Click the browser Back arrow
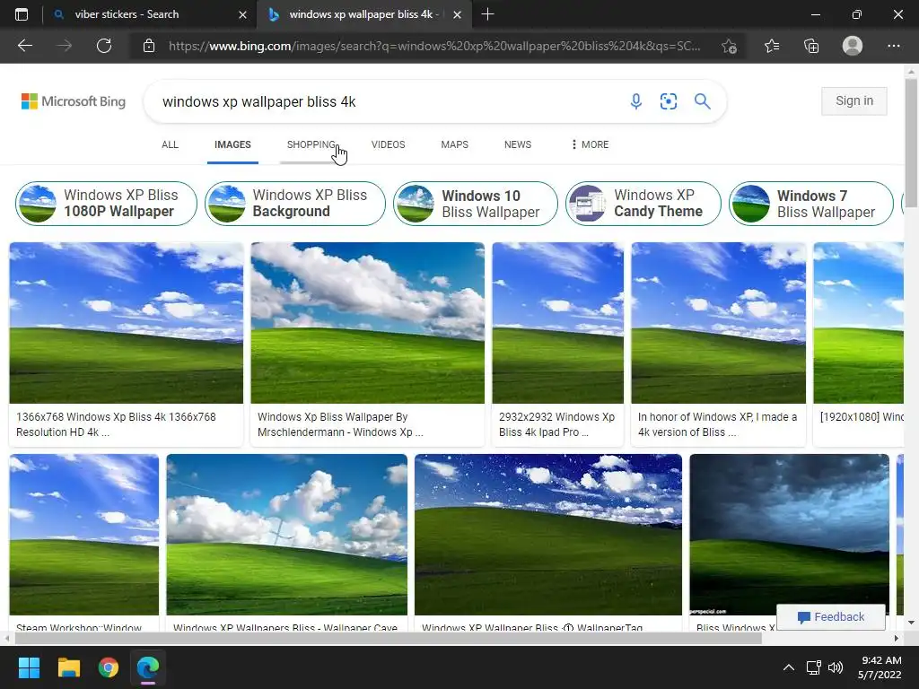This screenshot has width=919, height=689. pos(24,46)
